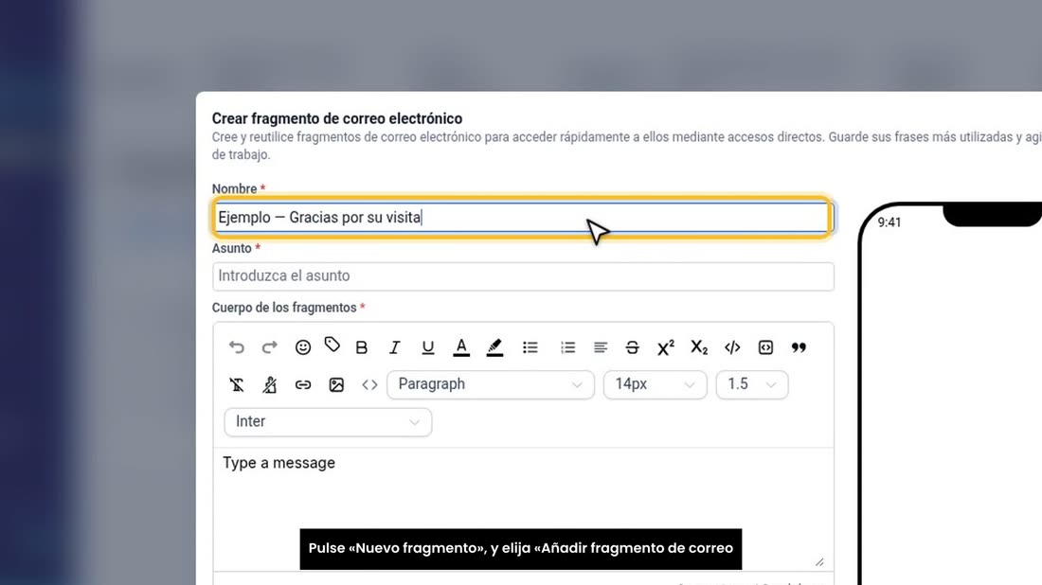Open the emoji picker
1042x585 pixels.
coord(303,347)
